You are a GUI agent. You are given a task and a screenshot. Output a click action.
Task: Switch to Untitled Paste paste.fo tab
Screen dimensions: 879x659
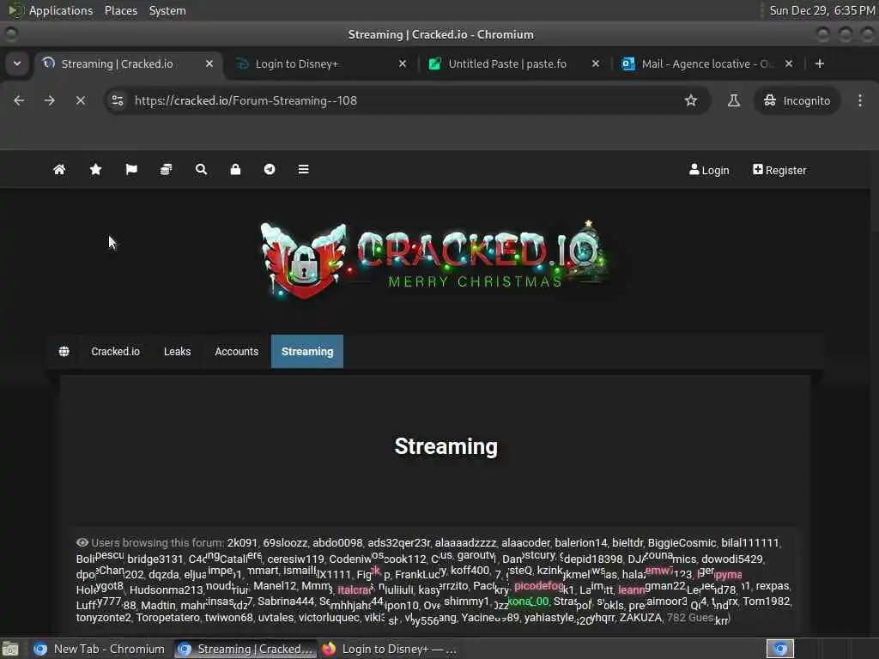513,63
